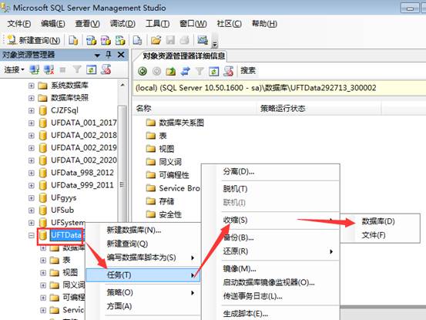
Task: Open the 连接 dropdown in Object Explorer
Action: pos(14,70)
